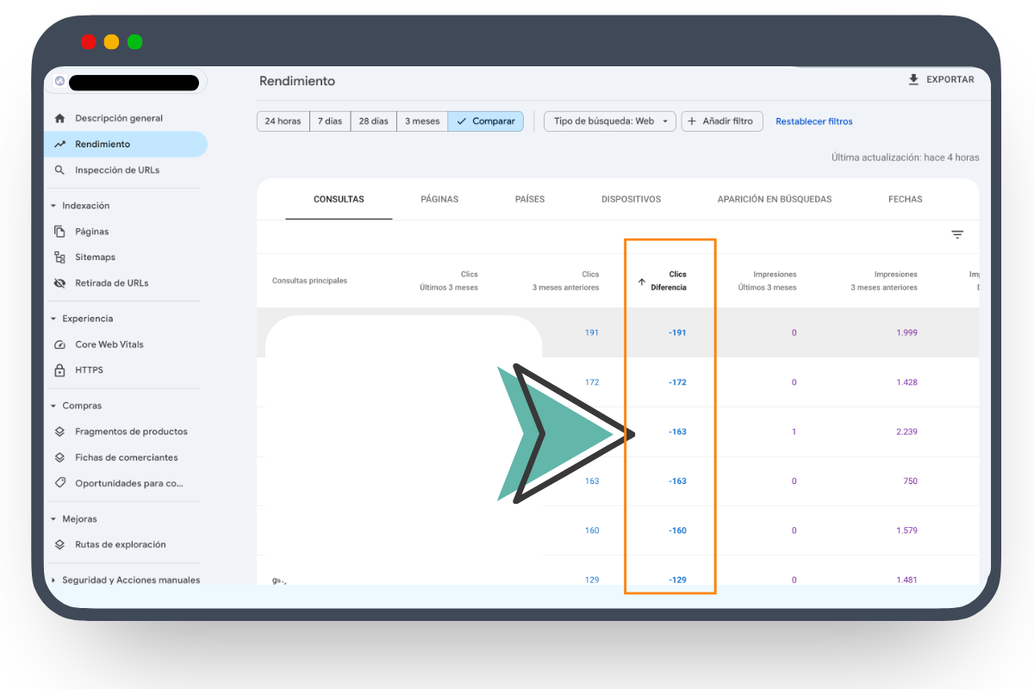
Task: Click the Retirada de URLs crossed-eye icon
Action: (x=59, y=282)
